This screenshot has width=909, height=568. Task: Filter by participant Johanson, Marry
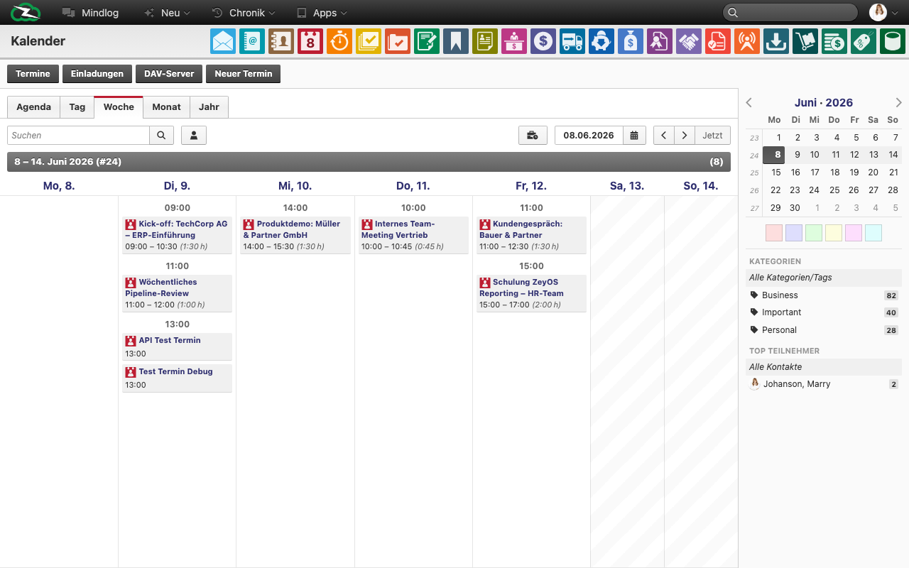pos(824,384)
